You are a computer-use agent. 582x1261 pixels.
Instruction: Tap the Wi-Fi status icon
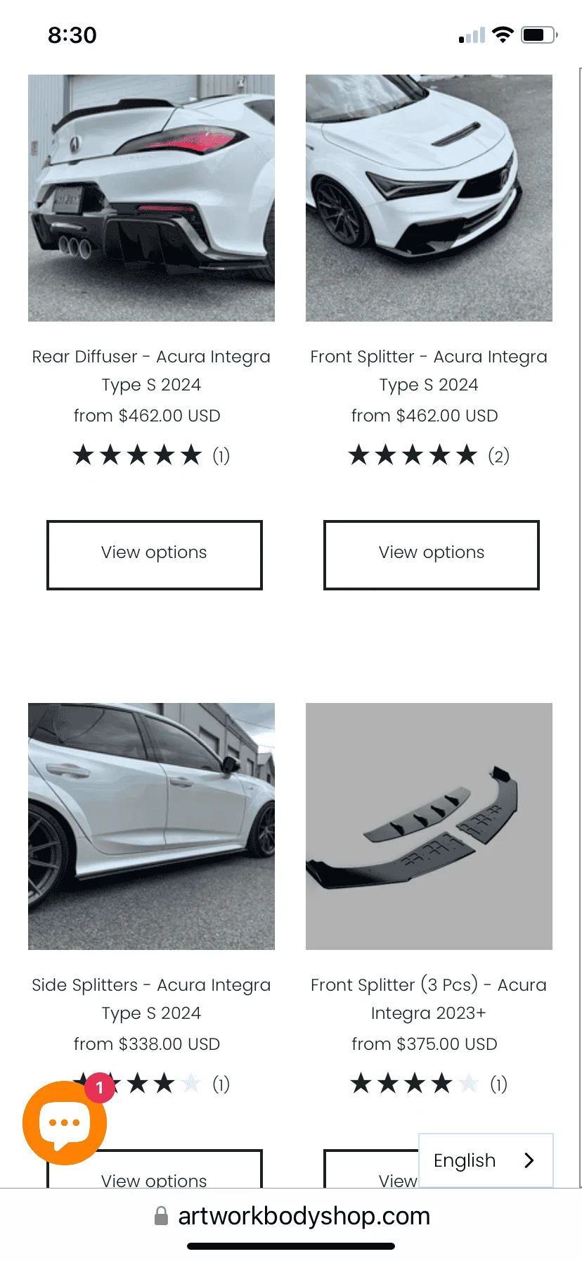click(503, 34)
